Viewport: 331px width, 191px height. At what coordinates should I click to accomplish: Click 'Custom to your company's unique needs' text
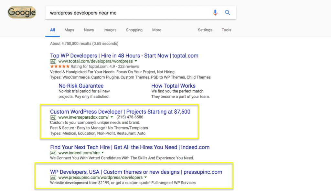pyautogui.click(x=95, y=123)
